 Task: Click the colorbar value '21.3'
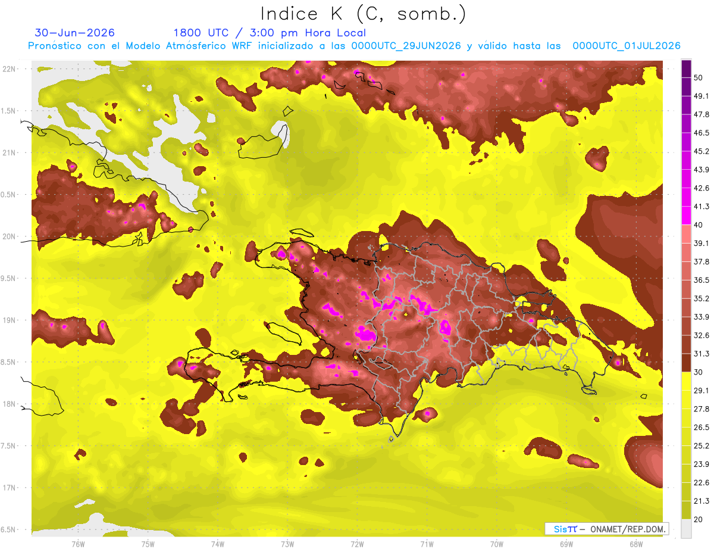point(701,501)
